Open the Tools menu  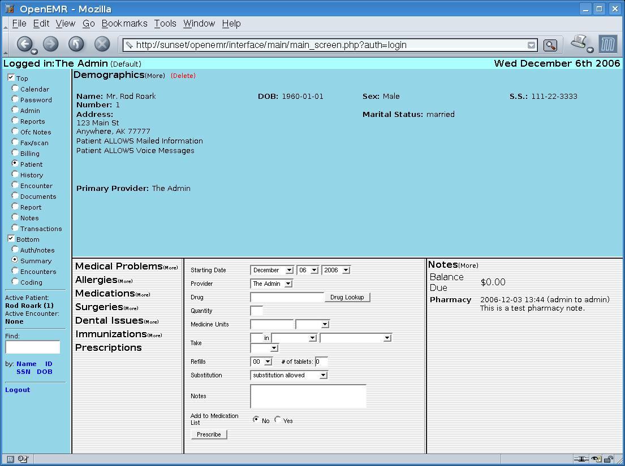(165, 24)
